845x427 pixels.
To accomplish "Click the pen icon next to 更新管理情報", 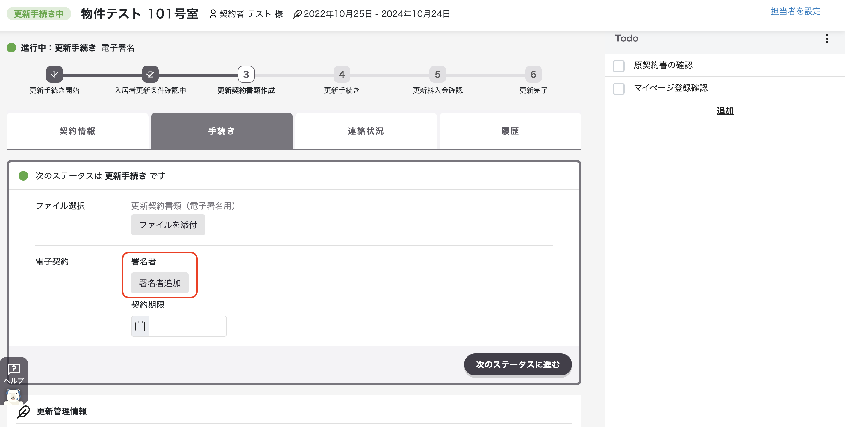I will (x=23, y=412).
